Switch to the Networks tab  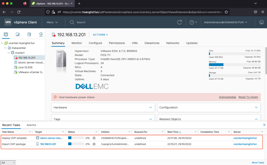click(x=173, y=43)
